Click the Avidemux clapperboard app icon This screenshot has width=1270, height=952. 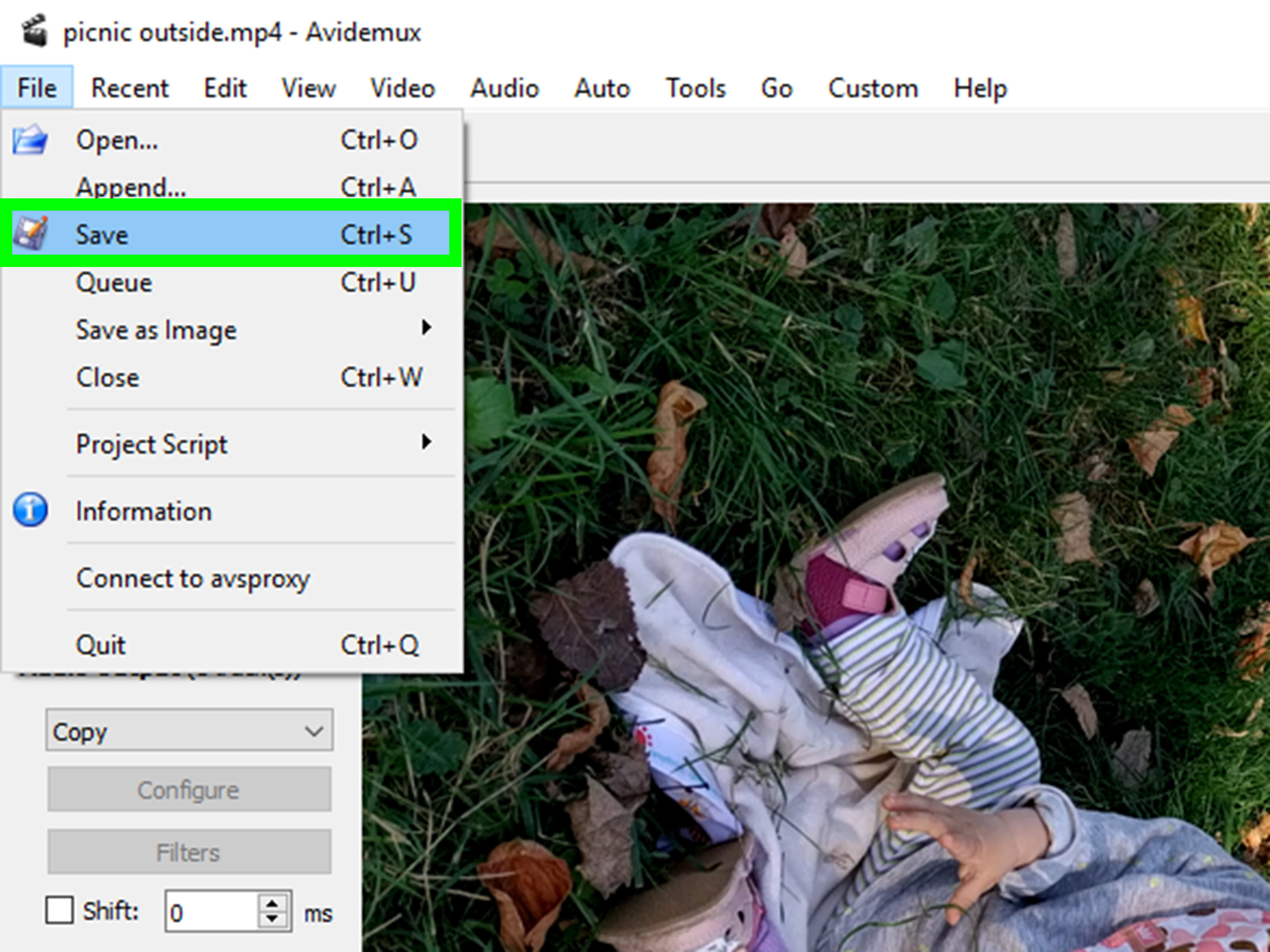click(34, 31)
